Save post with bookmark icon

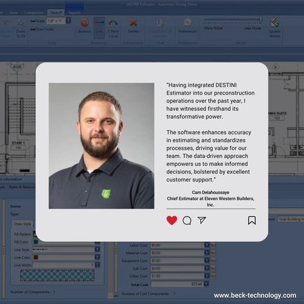pyautogui.click(x=252, y=220)
